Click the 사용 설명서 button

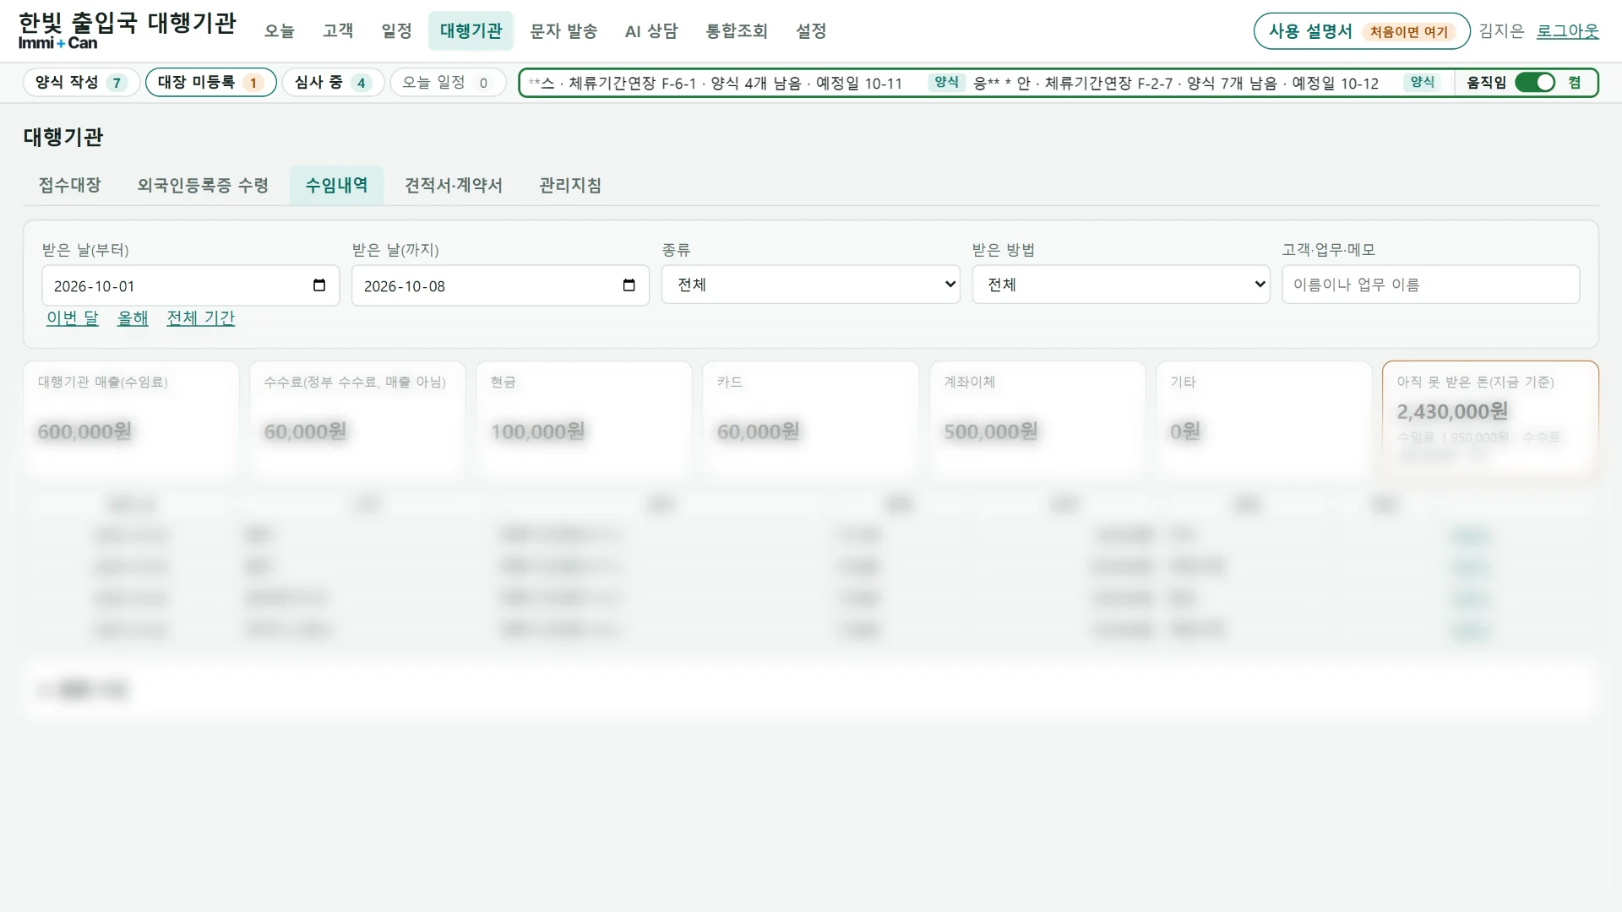(x=1362, y=31)
